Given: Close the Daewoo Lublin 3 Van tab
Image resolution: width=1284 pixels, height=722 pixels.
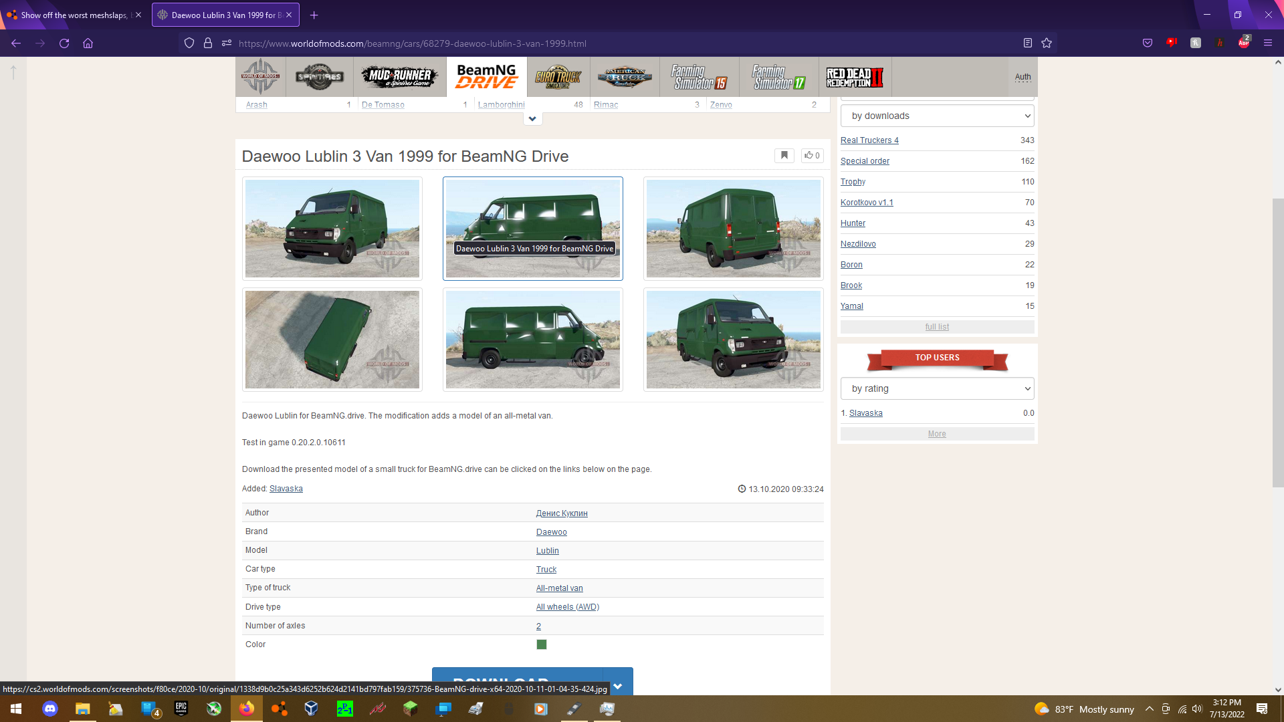Looking at the screenshot, I should click(289, 15).
